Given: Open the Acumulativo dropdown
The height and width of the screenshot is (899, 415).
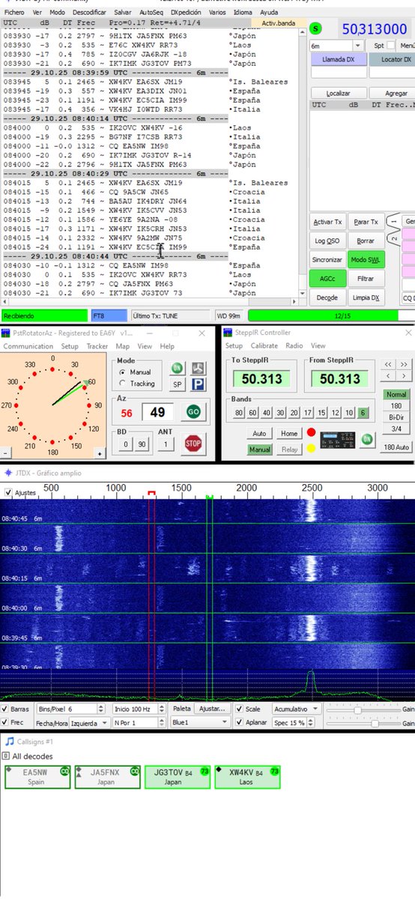Looking at the screenshot, I should tap(297, 709).
